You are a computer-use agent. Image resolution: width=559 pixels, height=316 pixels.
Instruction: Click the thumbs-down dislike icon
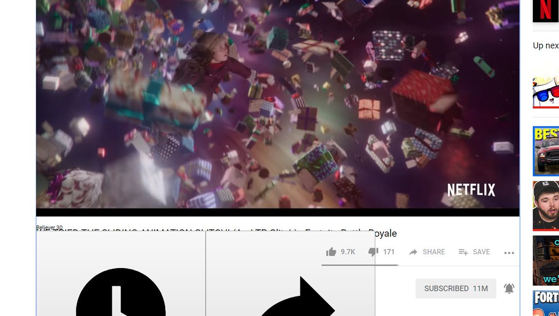point(373,252)
